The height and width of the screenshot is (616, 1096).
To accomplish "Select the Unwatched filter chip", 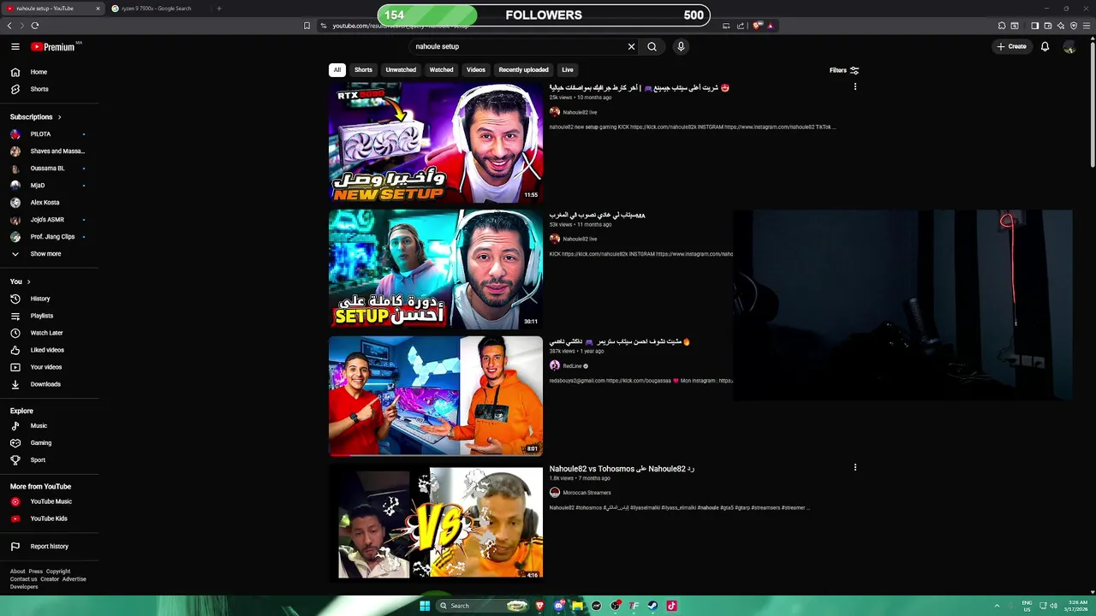I will click(x=401, y=70).
